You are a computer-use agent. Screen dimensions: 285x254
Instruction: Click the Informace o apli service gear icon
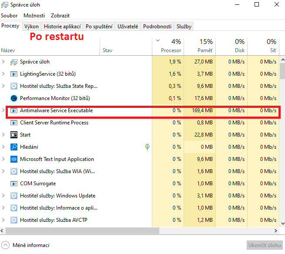(x=14, y=208)
